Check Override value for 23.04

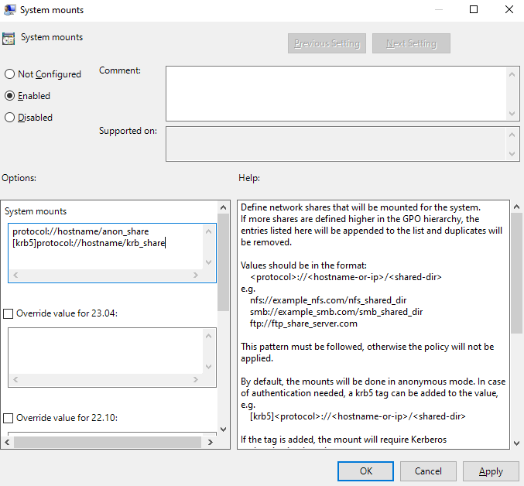click(x=8, y=313)
